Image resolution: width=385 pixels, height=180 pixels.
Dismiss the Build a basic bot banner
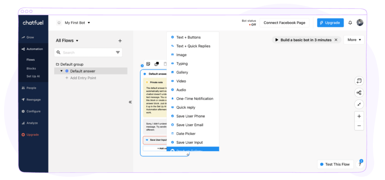click(x=336, y=40)
